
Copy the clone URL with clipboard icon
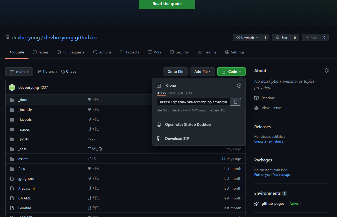[236, 102]
